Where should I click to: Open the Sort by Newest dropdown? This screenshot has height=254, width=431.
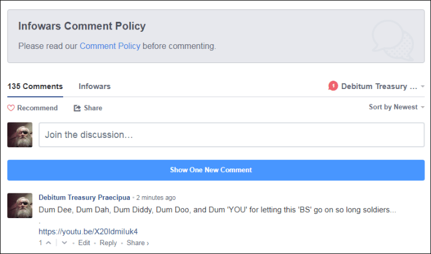point(396,107)
